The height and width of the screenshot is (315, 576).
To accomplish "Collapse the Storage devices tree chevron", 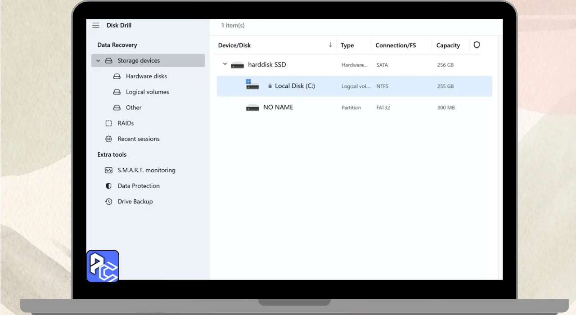I will click(98, 61).
